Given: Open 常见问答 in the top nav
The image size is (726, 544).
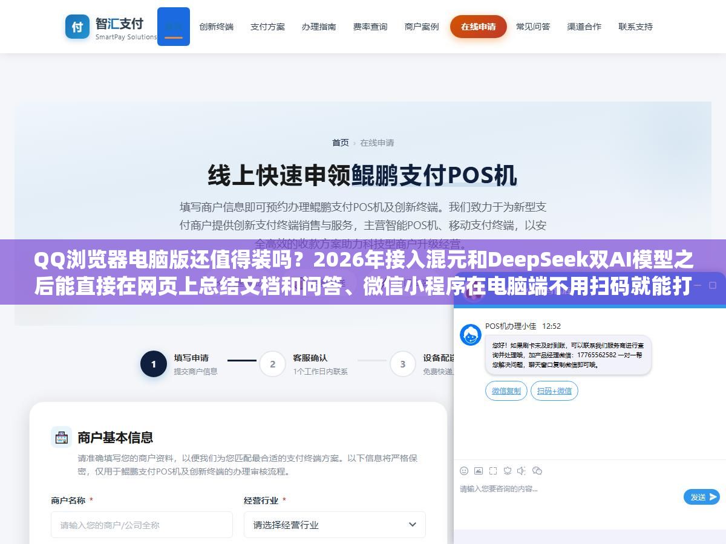Looking at the screenshot, I should 533,27.
